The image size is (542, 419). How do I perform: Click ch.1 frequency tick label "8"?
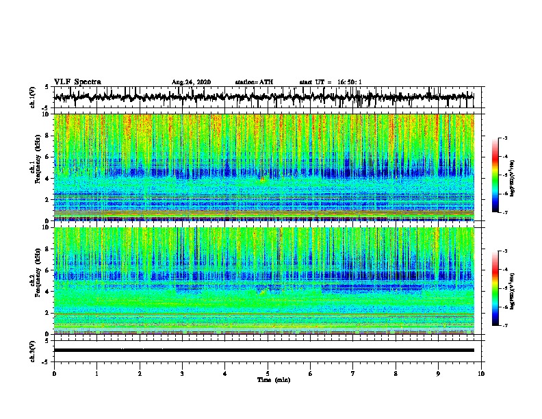click(x=47, y=136)
